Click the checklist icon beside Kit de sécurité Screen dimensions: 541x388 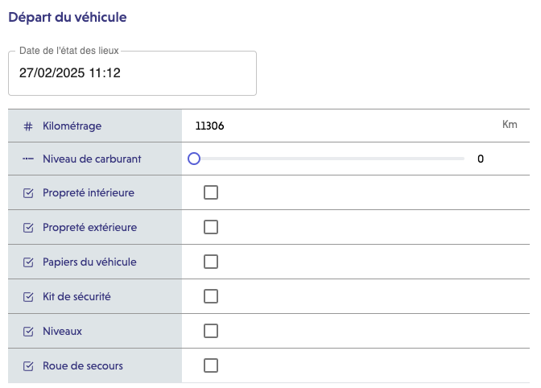(x=28, y=297)
